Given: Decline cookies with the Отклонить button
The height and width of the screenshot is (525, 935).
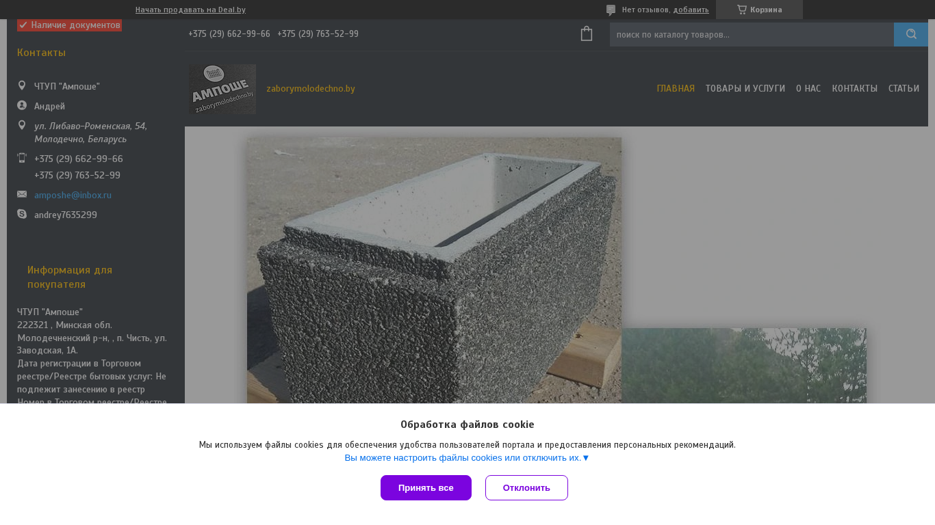Looking at the screenshot, I should (526, 487).
